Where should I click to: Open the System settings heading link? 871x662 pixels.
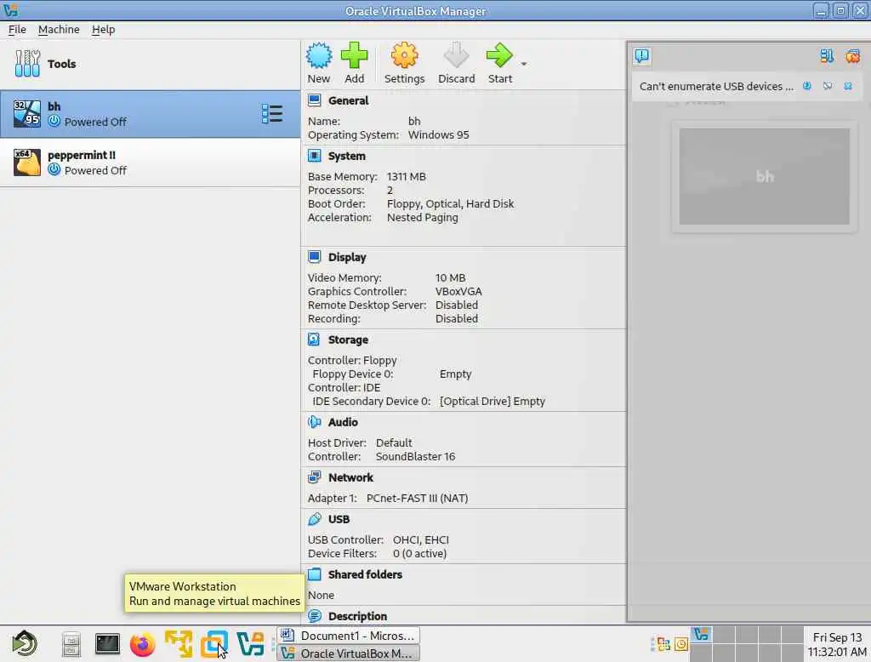[347, 157]
